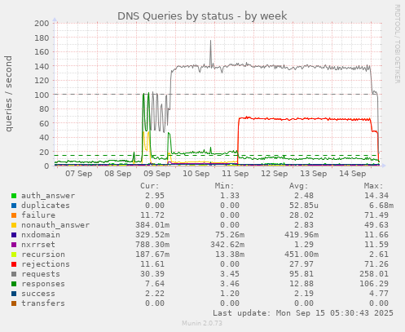Viewport: 405px width, 332px height.
Task: Click the Last update timestamp text
Action: [303, 313]
